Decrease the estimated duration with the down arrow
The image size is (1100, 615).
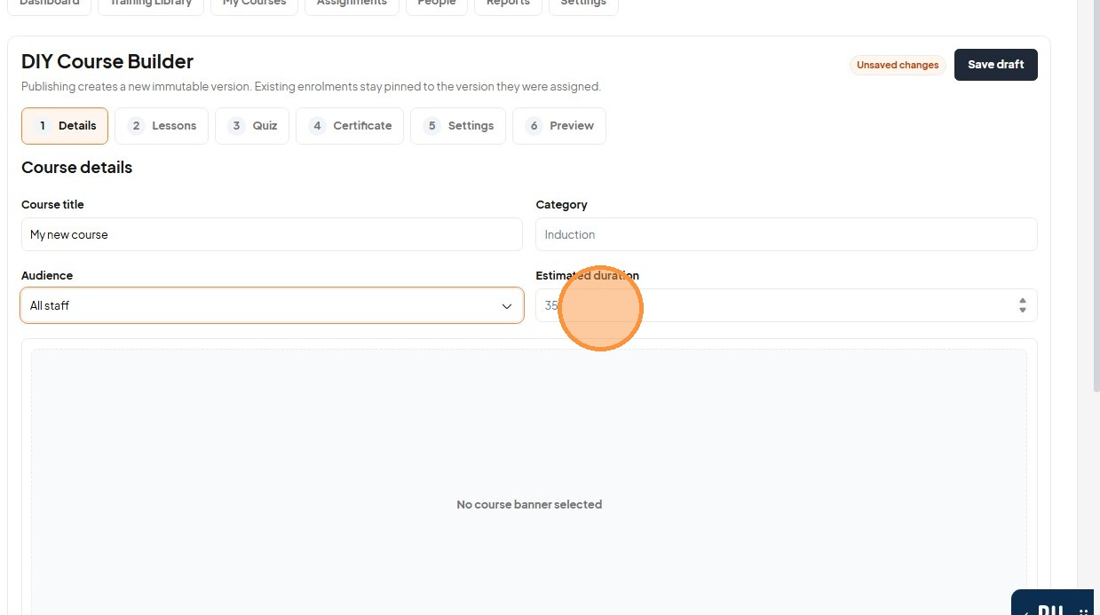(1023, 310)
